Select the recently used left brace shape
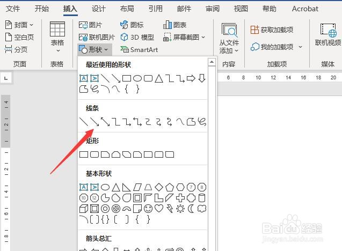Screen dimensions: 342x251 coord(127,89)
